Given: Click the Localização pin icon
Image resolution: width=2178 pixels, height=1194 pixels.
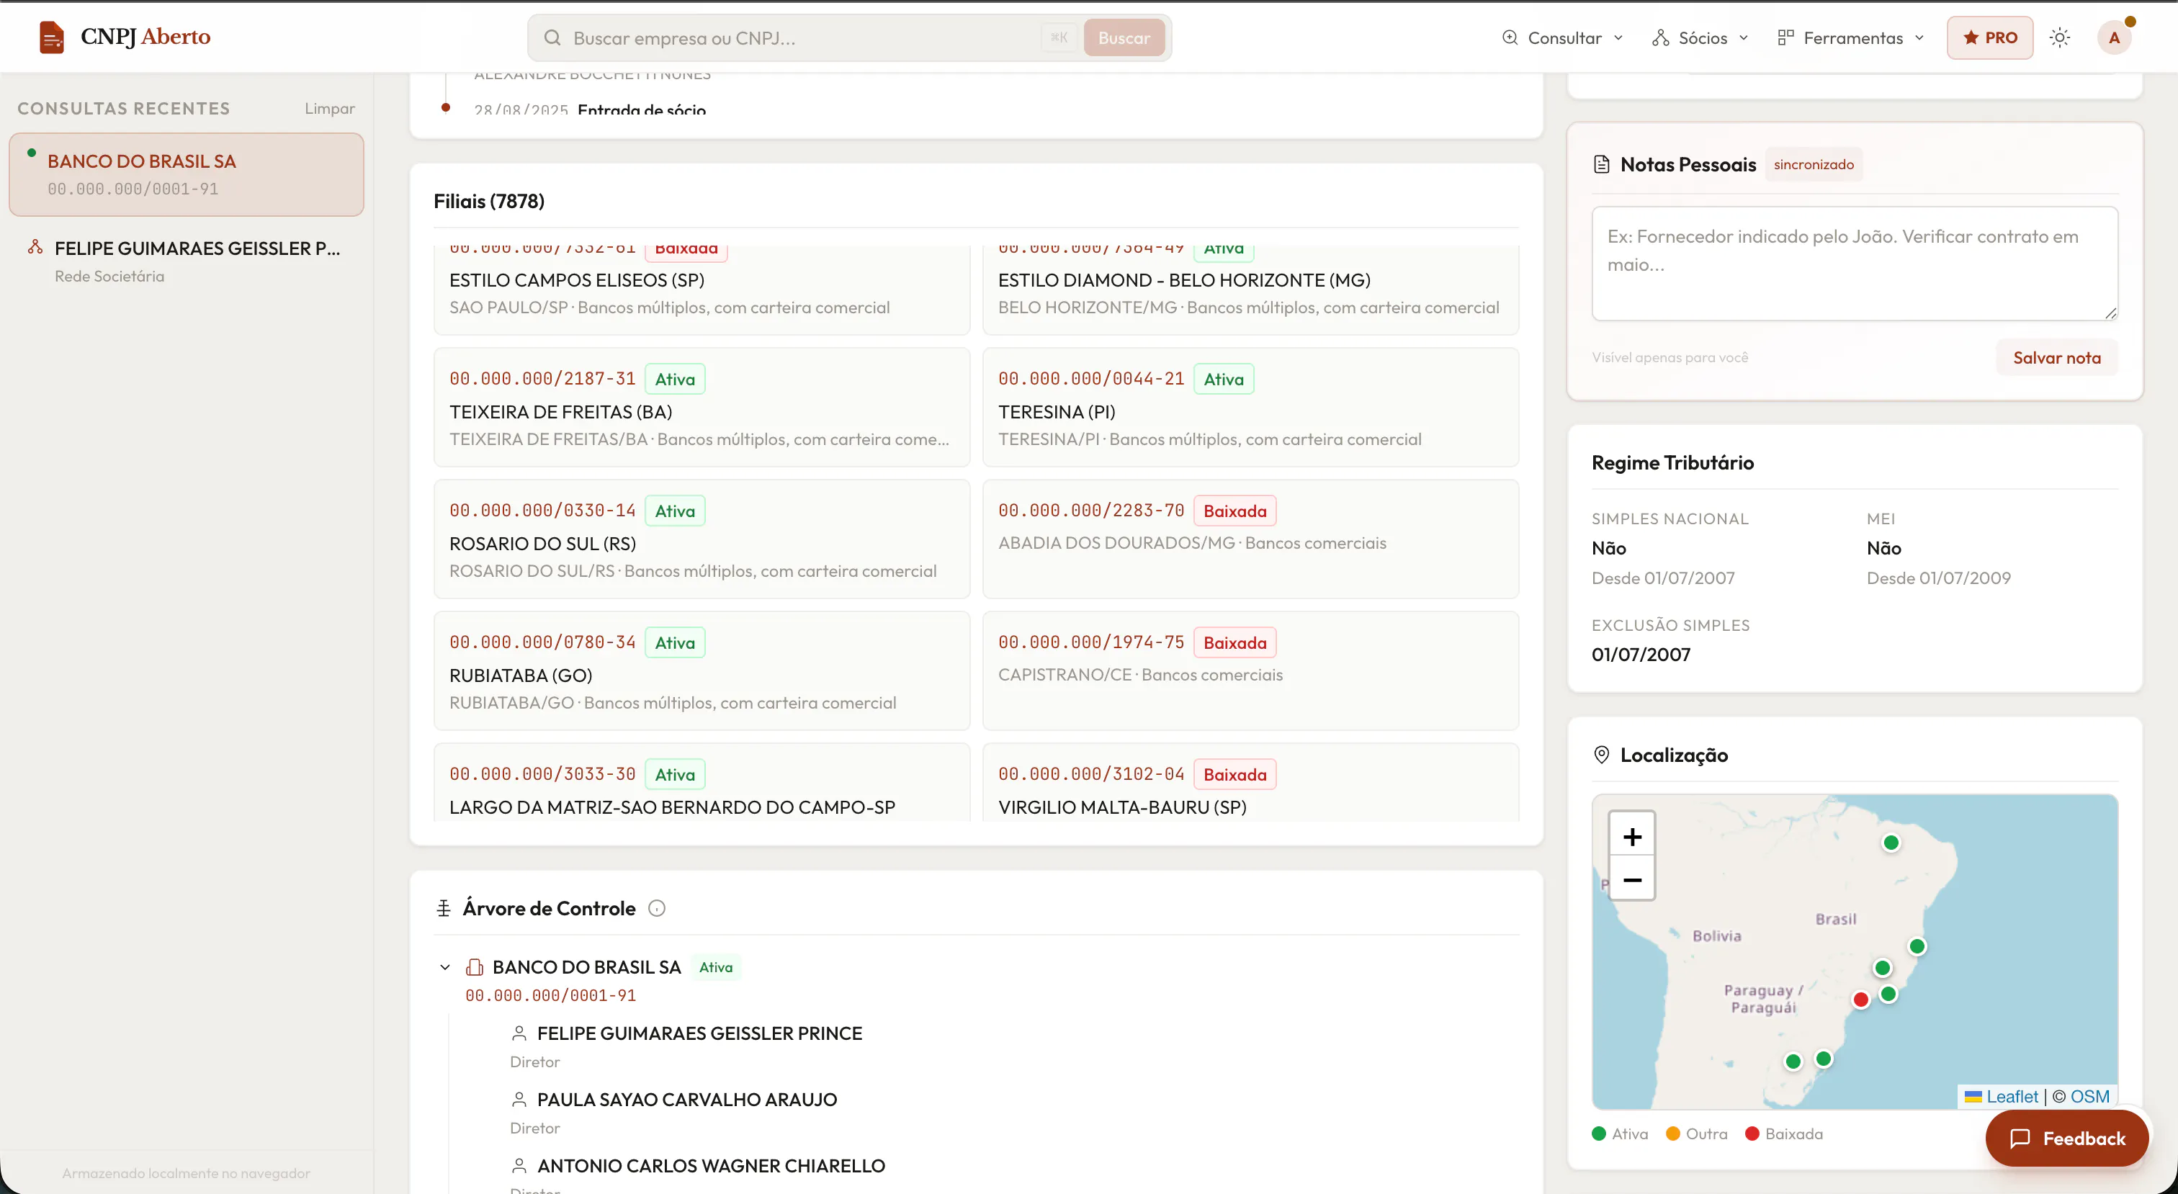Looking at the screenshot, I should 1601,755.
